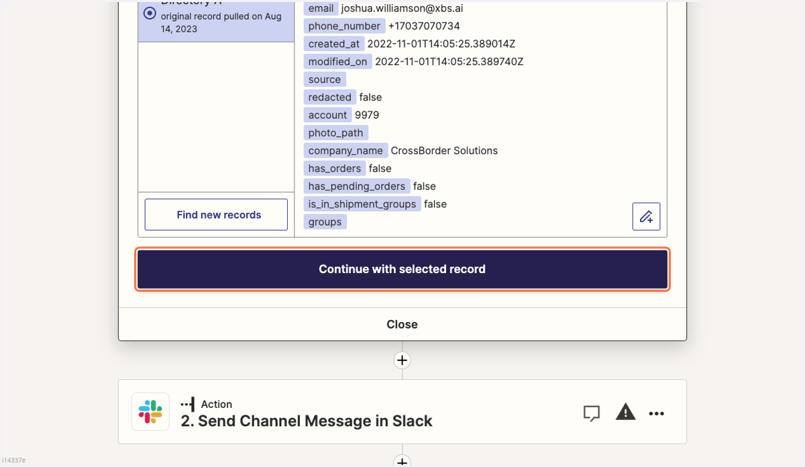Click the CrossBorder Solutions value
The image size is (805, 467).
coord(444,150)
